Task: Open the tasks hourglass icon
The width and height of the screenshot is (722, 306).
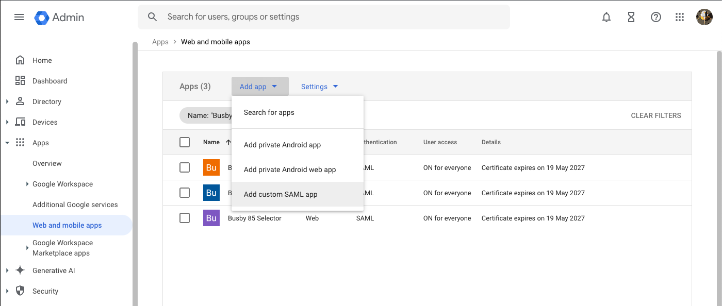Action: tap(631, 17)
